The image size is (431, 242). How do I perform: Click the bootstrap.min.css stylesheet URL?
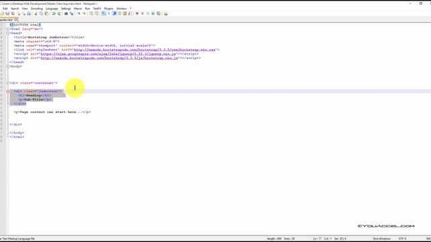145,50
